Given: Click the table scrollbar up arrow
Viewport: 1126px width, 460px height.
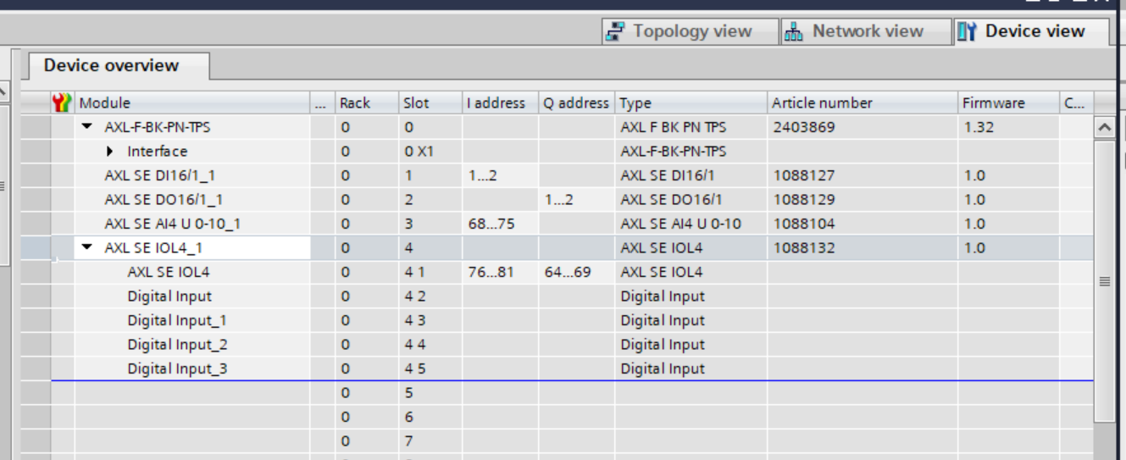Looking at the screenshot, I should tap(1104, 127).
